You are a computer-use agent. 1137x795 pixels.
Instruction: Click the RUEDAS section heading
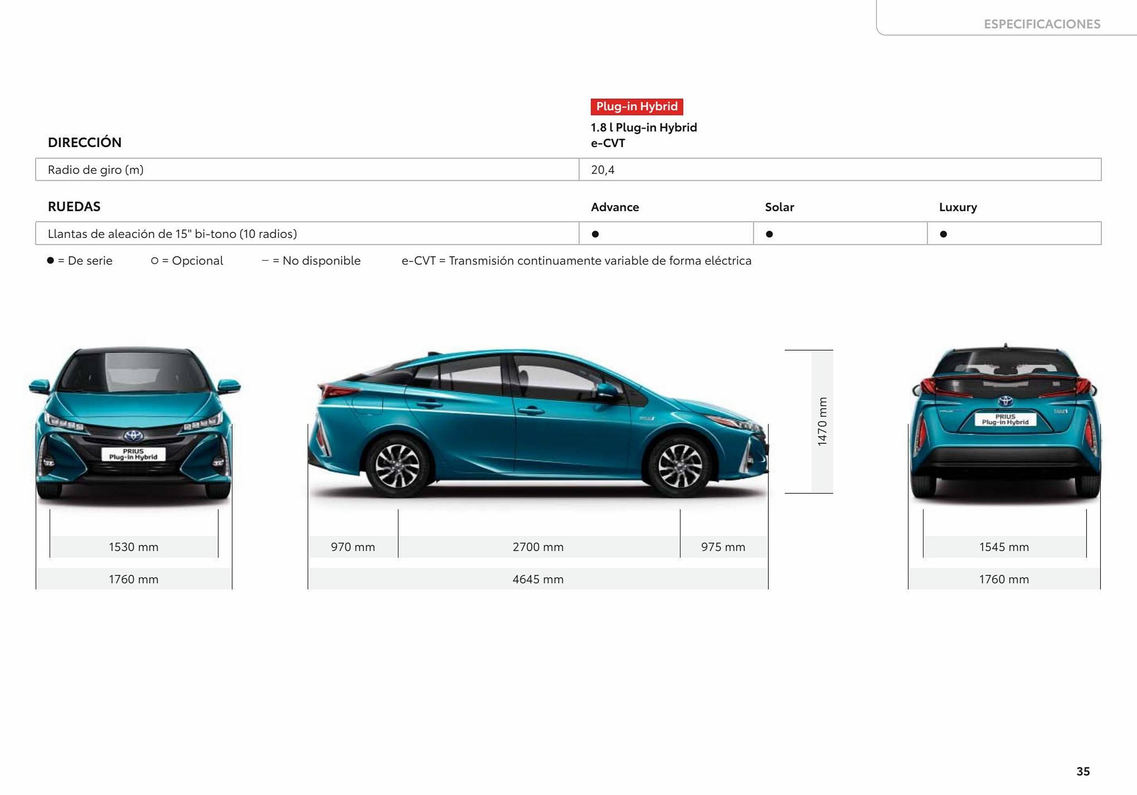74,206
